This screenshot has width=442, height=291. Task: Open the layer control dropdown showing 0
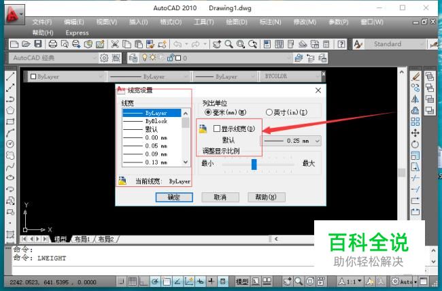(216, 58)
